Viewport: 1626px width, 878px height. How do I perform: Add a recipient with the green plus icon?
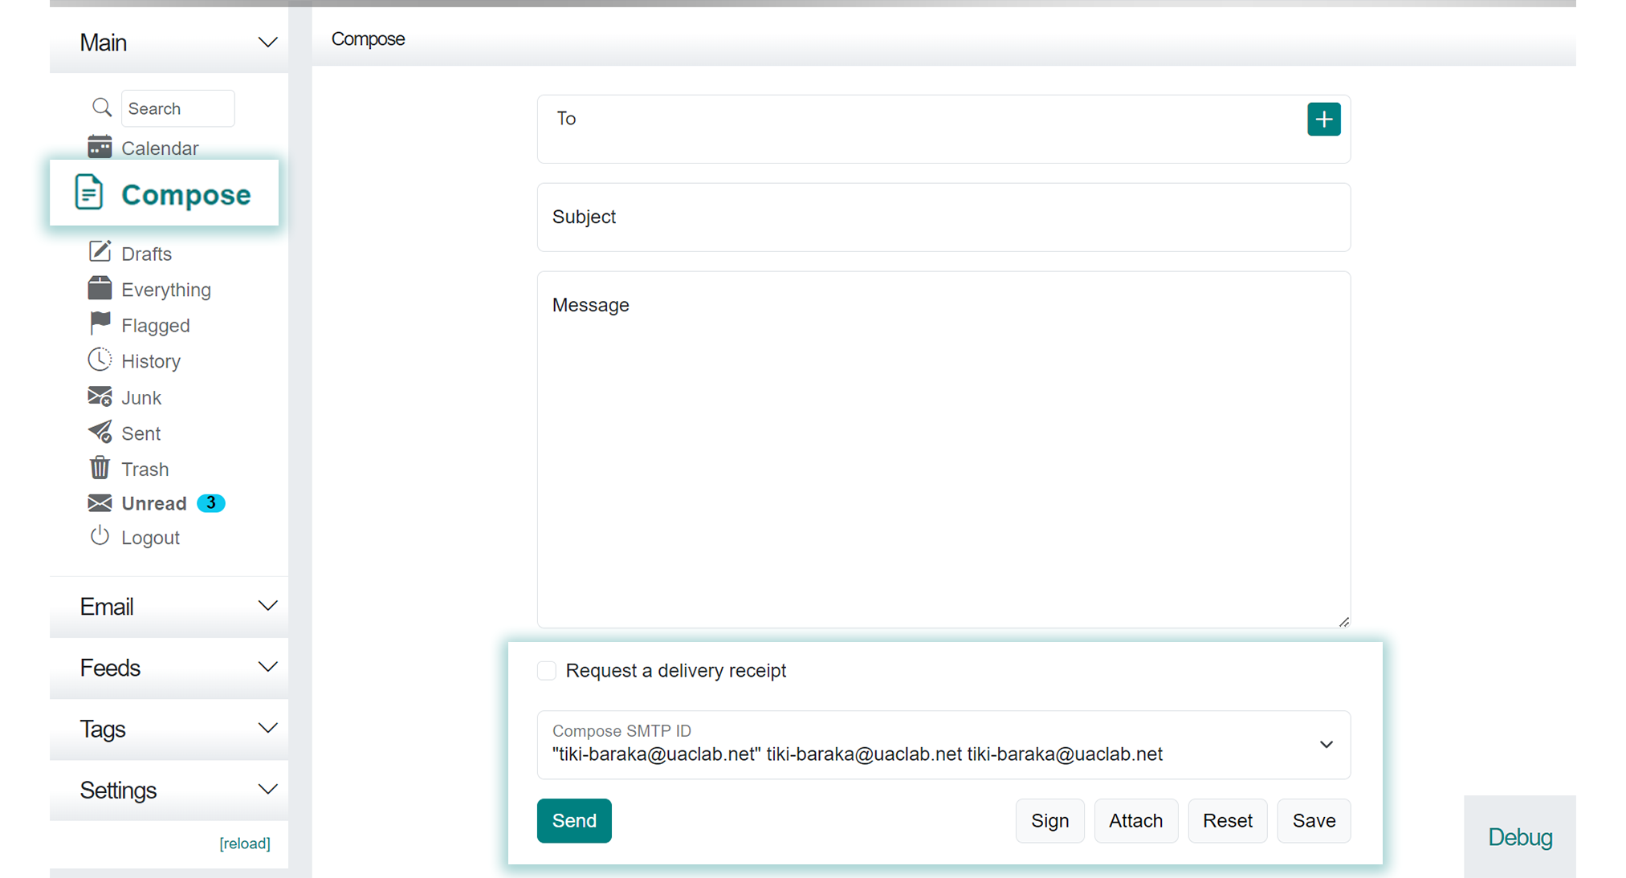click(x=1323, y=119)
